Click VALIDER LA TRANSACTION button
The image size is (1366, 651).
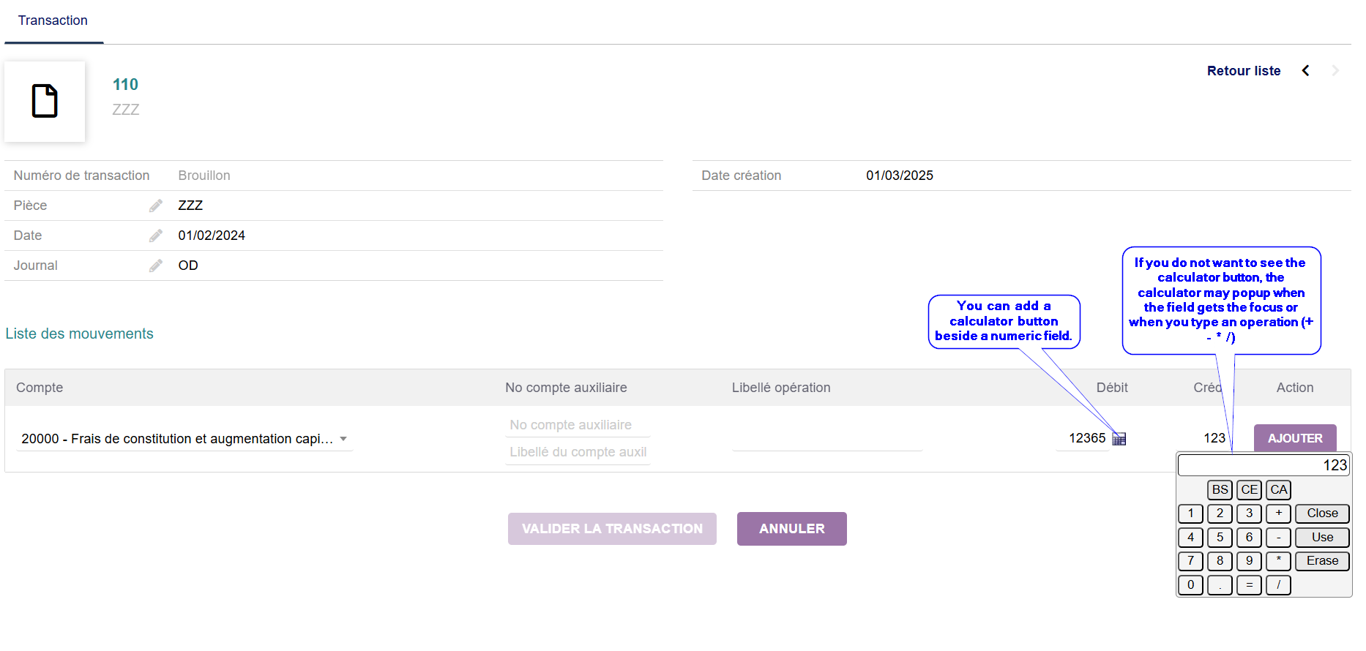click(612, 529)
